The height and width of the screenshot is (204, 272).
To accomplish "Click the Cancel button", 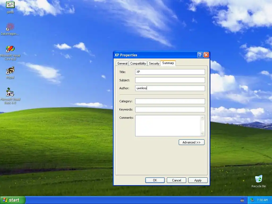I will coord(176,180).
